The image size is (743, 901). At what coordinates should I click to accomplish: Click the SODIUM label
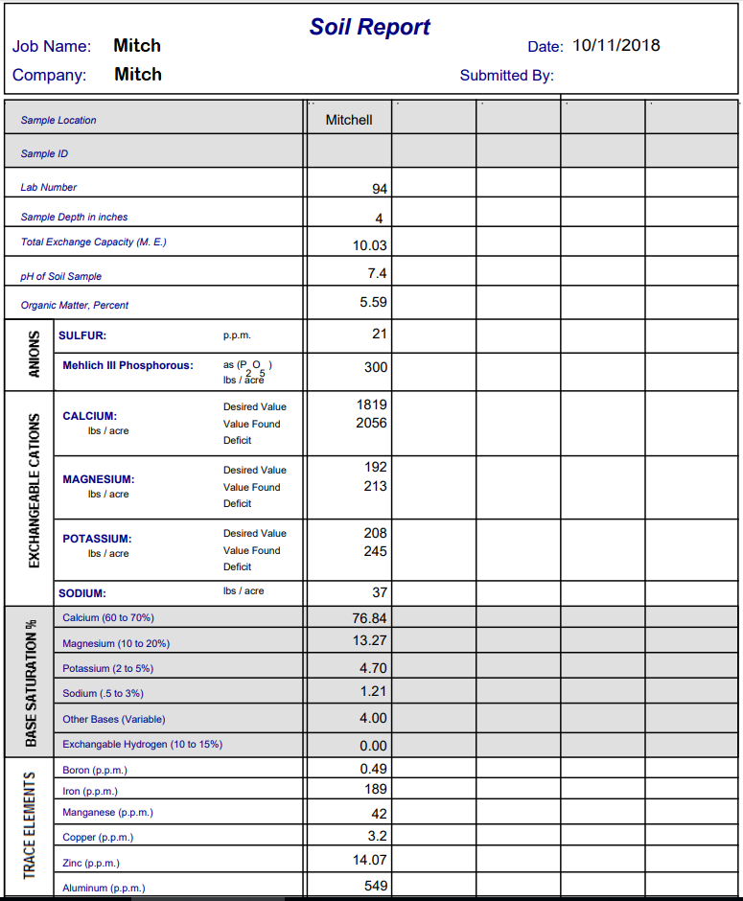[82, 593]
